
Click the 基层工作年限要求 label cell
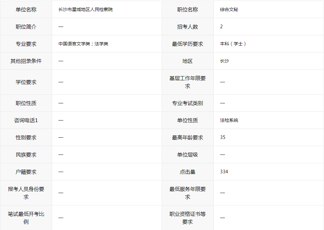188,82
